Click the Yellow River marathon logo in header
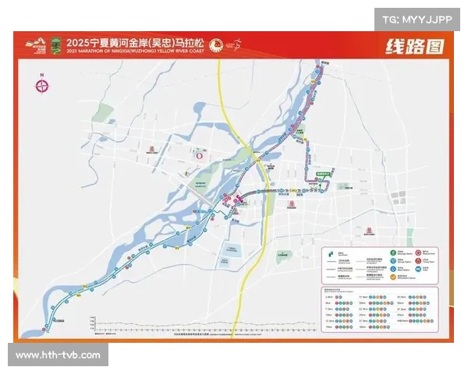468x374 pixels. pyautogui.click(x=36, y=46)
